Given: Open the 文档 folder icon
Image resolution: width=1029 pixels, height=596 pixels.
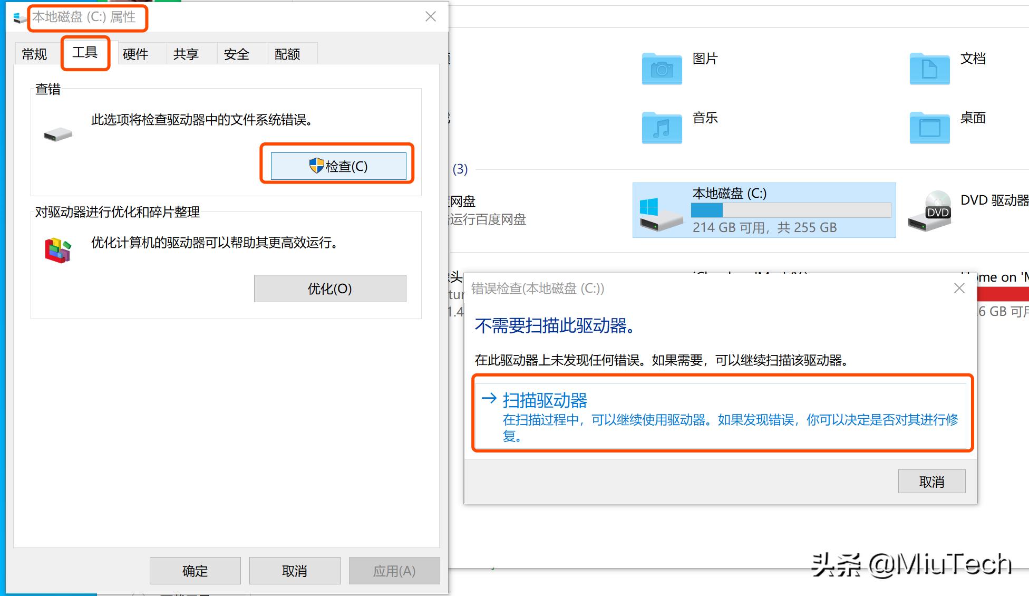Looking at the screenshot, I should click(929, 69).
